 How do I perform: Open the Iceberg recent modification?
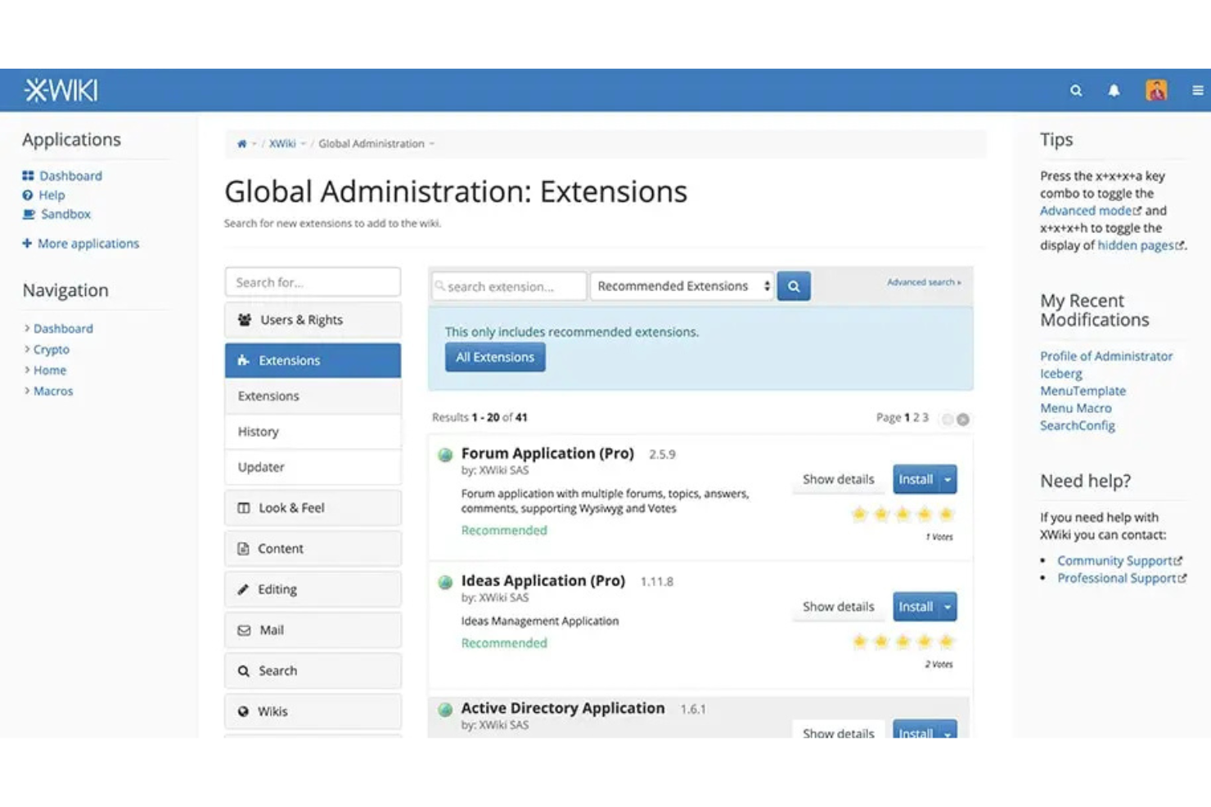click(1061, 374)
